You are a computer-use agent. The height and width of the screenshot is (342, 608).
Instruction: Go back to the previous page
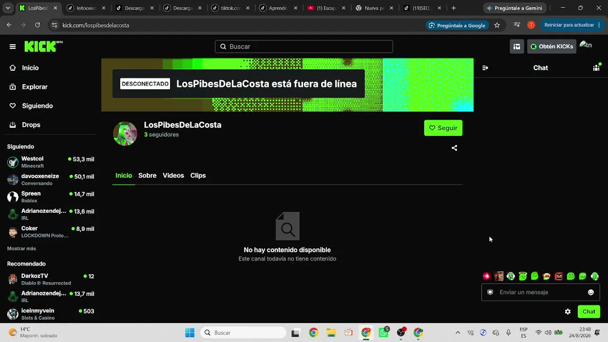coord(9,25)
